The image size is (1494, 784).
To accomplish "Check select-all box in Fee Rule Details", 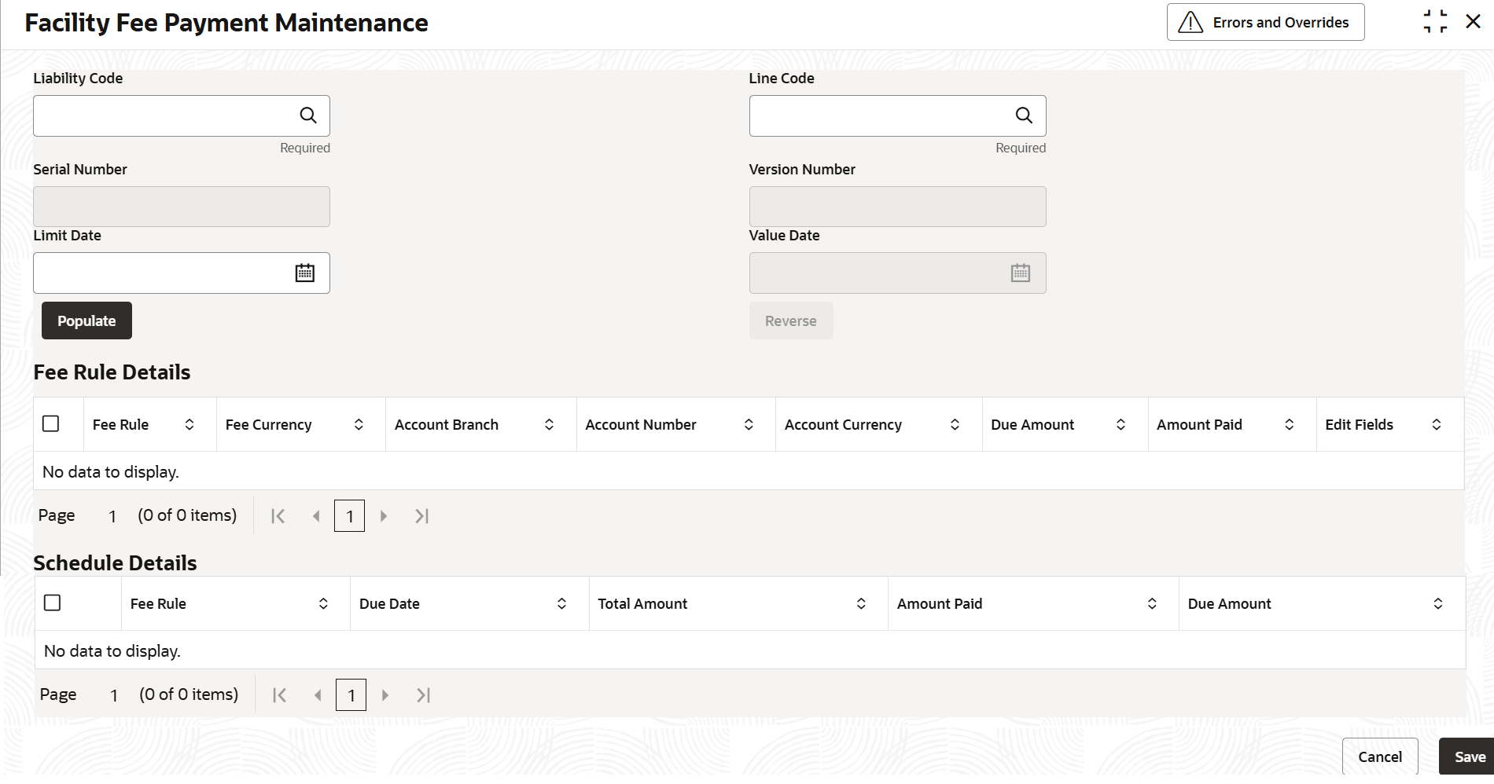I will click(x=51, y=424).
